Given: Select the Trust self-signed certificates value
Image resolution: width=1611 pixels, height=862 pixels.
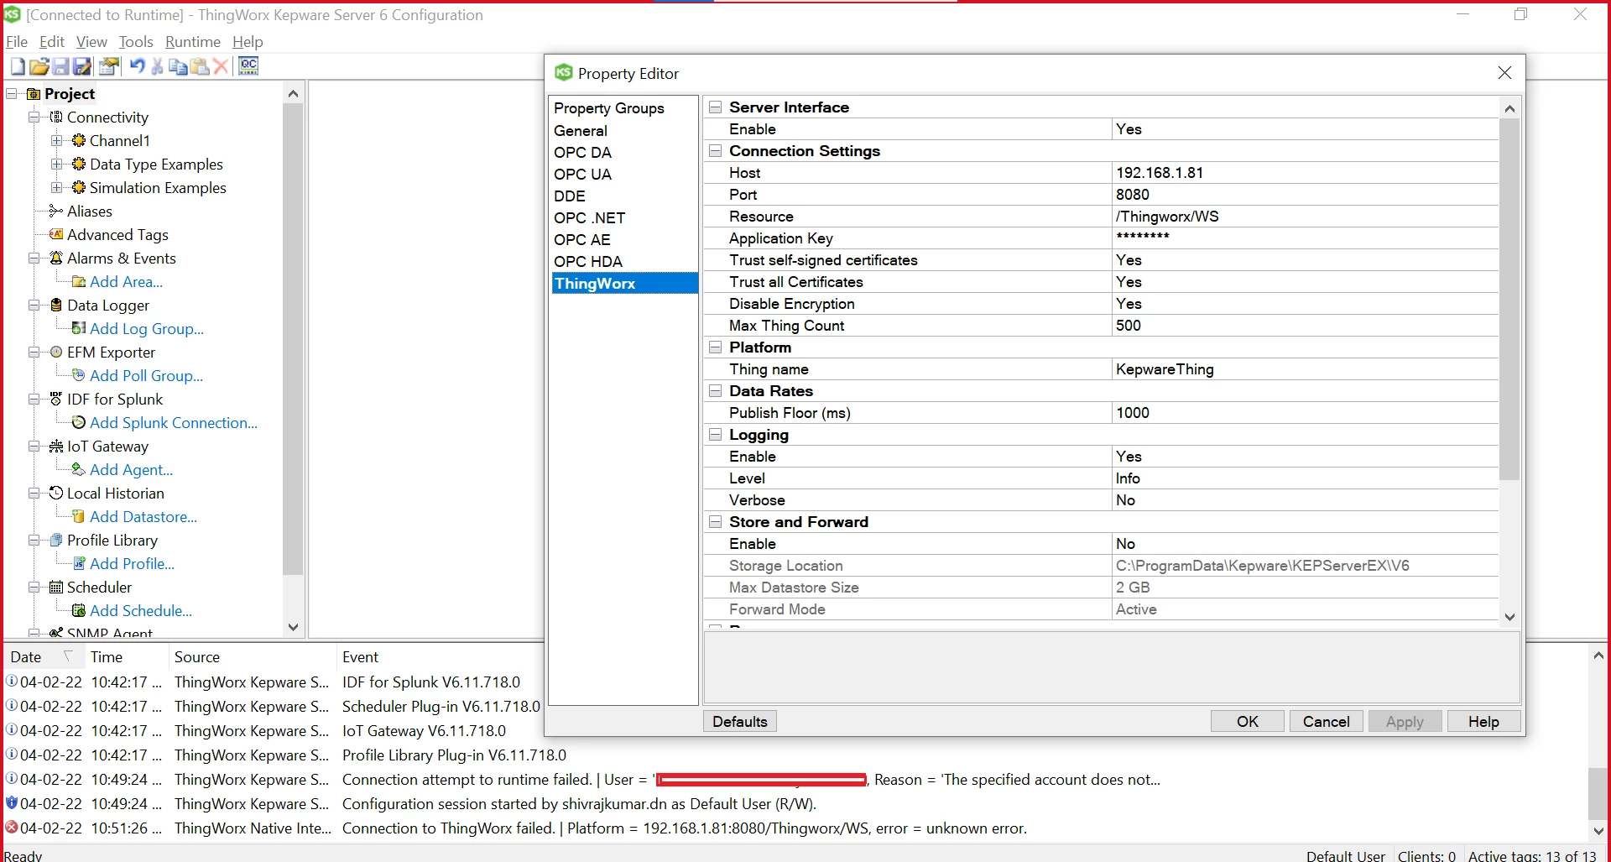Looking at the screenshot, I should coord(1305,260).
